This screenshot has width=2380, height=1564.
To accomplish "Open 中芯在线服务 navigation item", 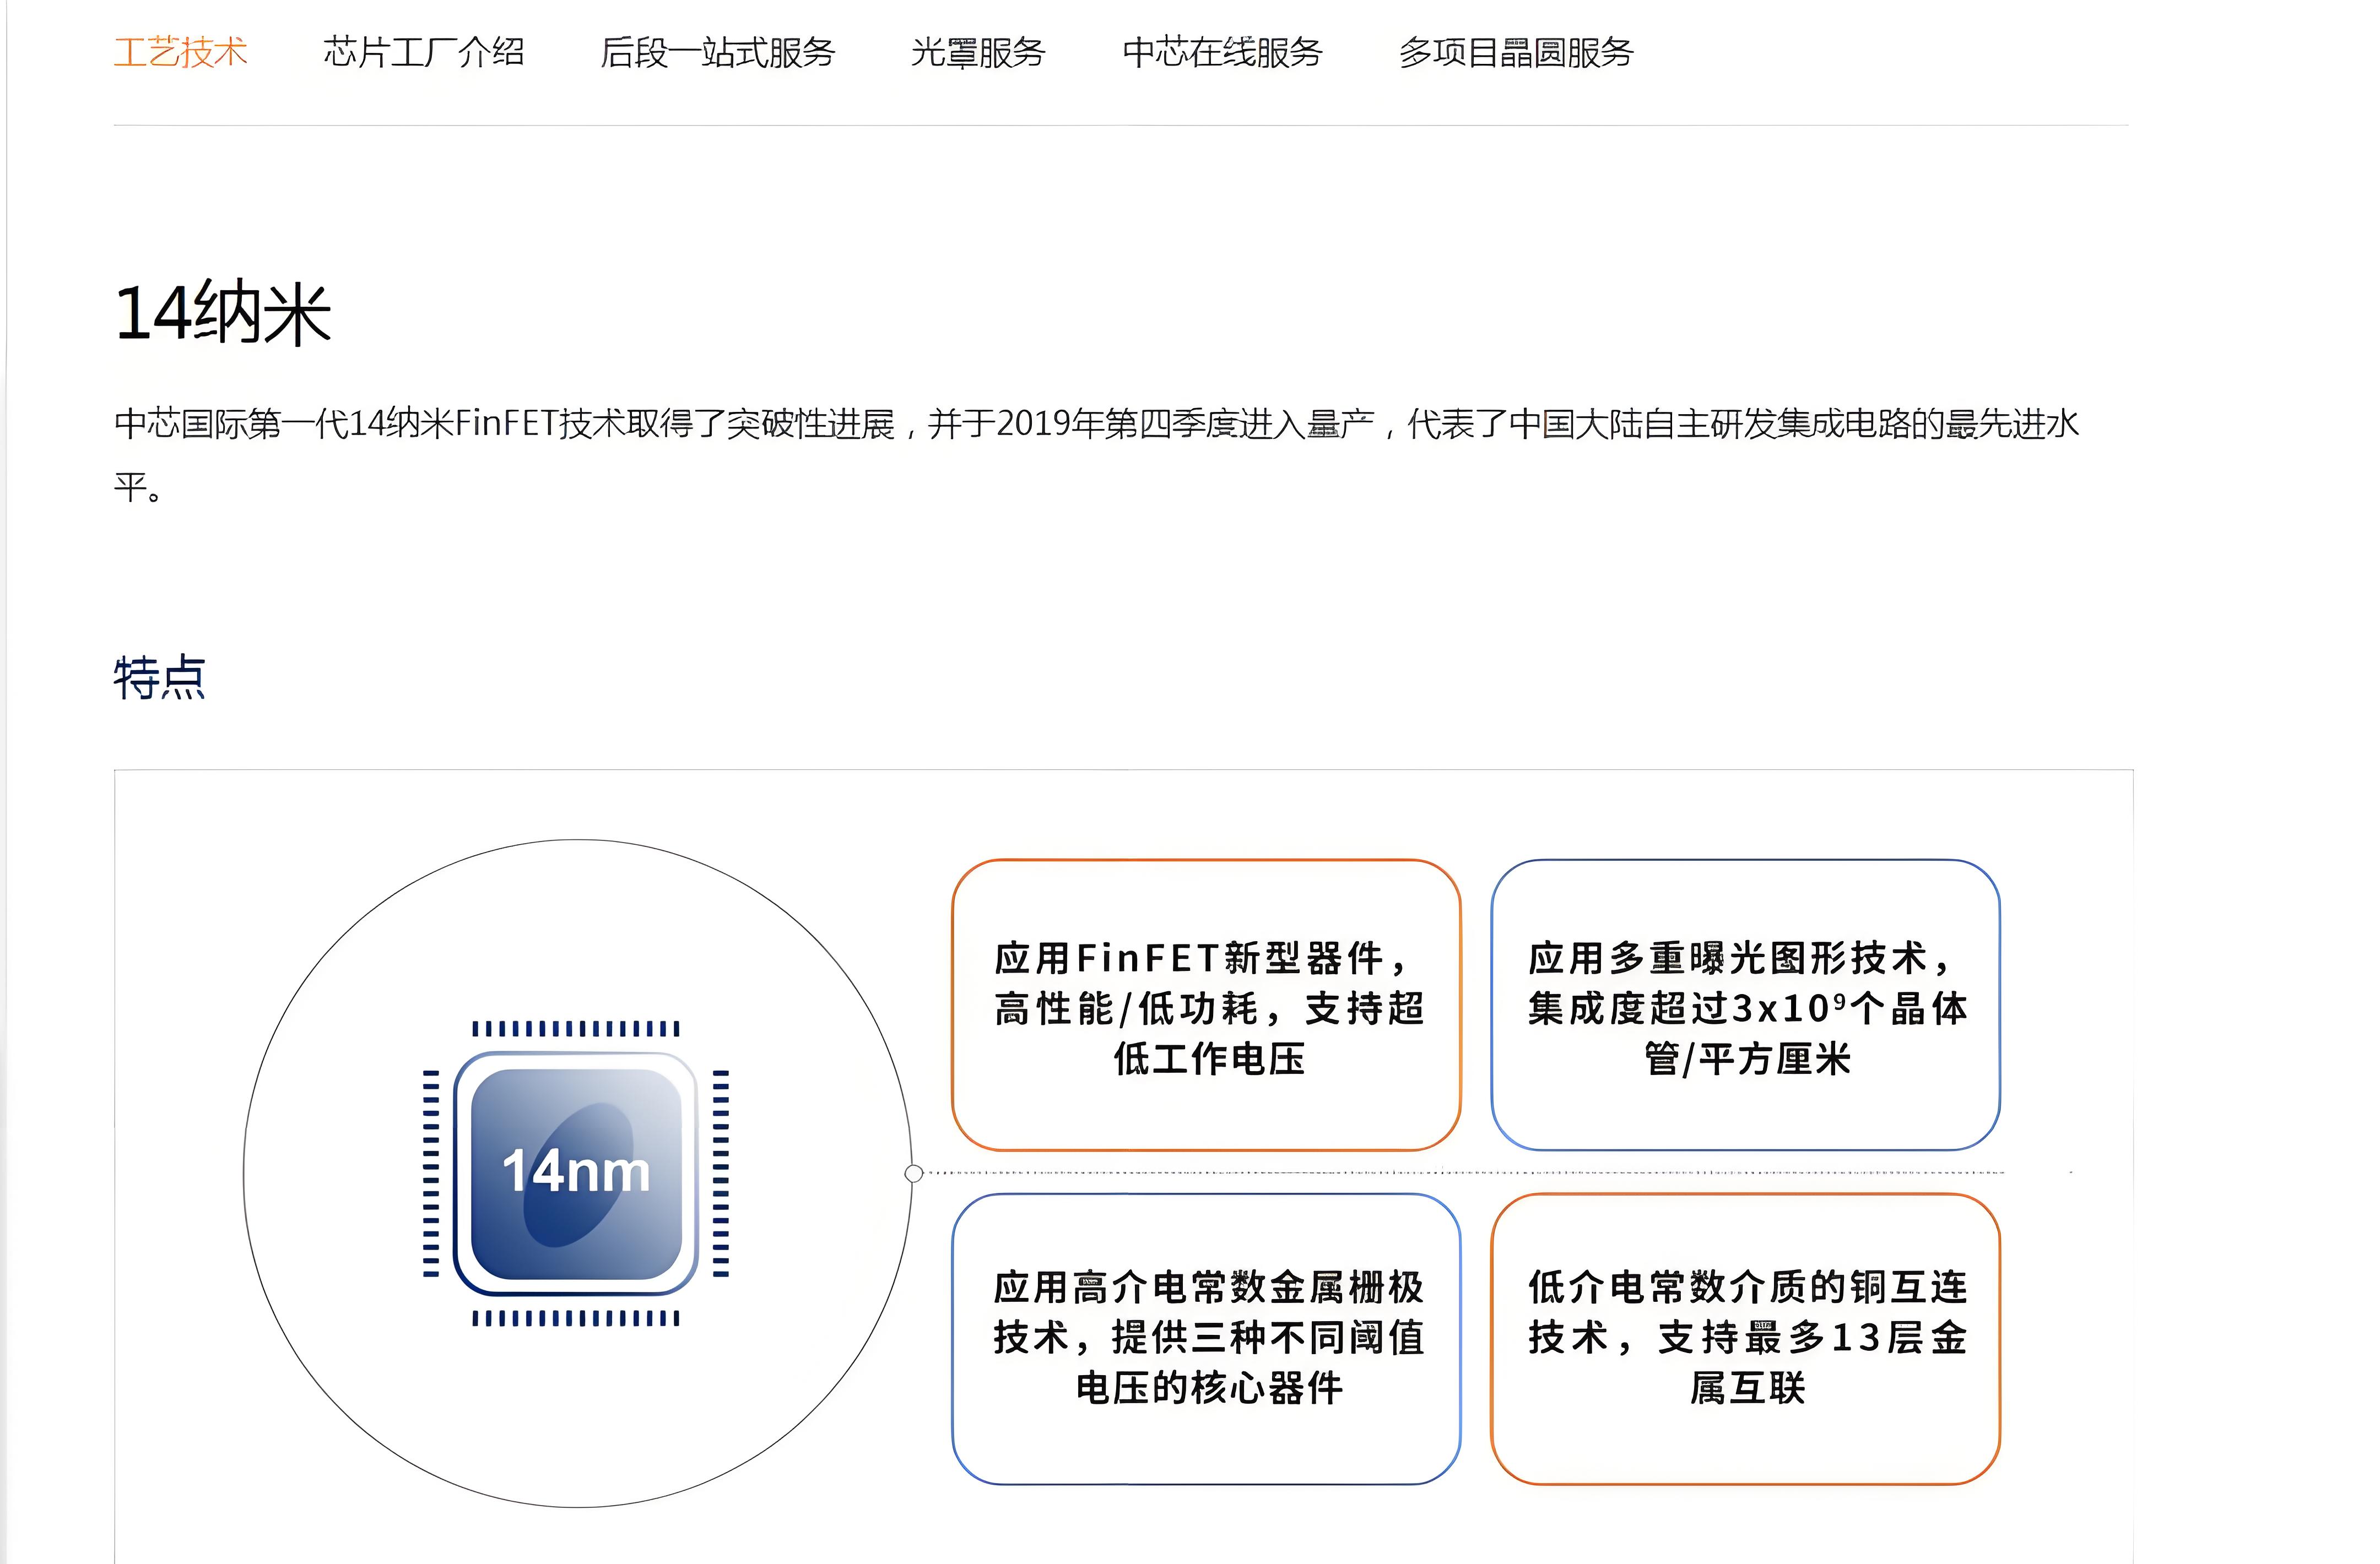I will pos(1222,52).
